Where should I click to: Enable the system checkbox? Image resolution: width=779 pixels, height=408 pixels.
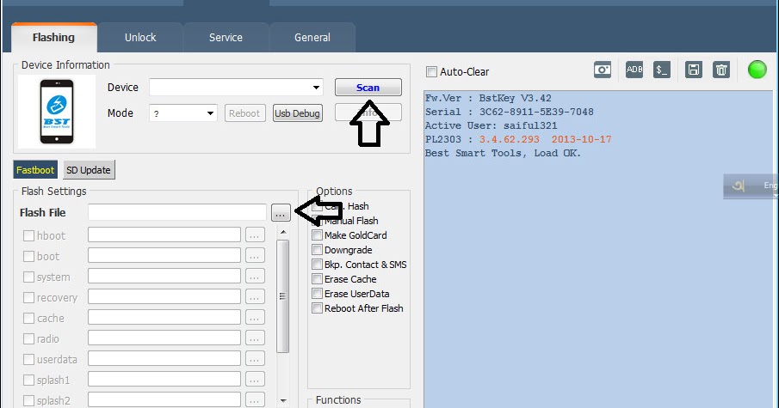[28, 277]
